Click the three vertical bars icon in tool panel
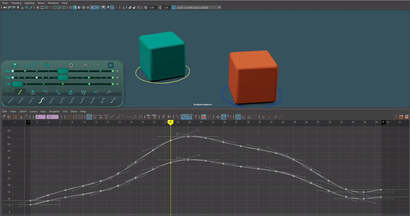This screenshot has height=216, width=410. tap(47, 65)
